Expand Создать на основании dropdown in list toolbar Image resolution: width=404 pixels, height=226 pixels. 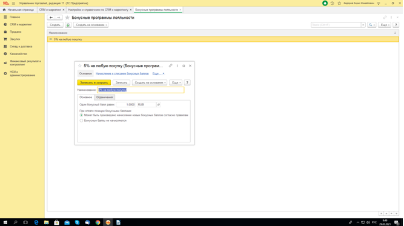coord(91,25)
